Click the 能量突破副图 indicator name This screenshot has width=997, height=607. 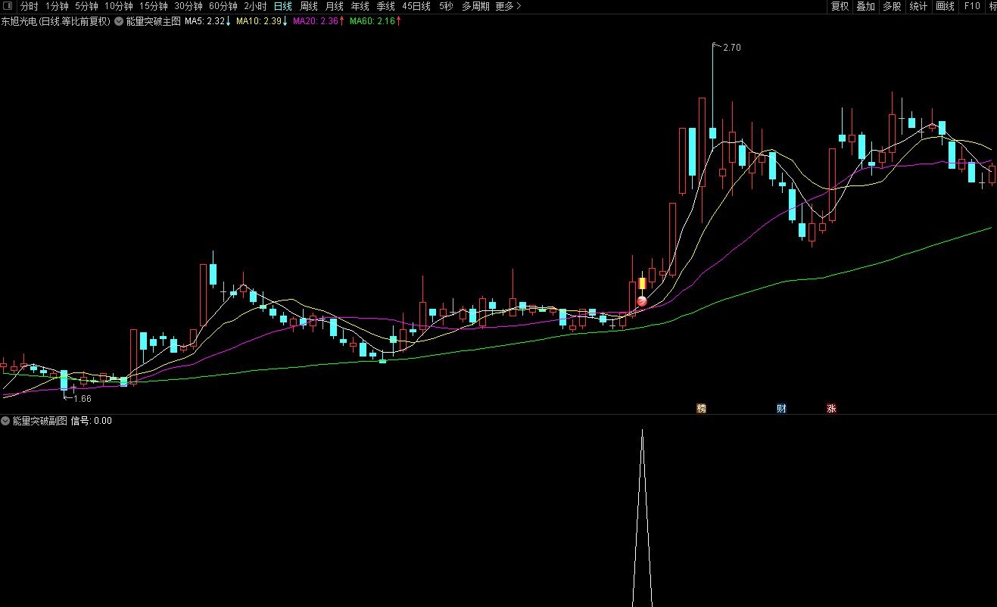point(40,421)
